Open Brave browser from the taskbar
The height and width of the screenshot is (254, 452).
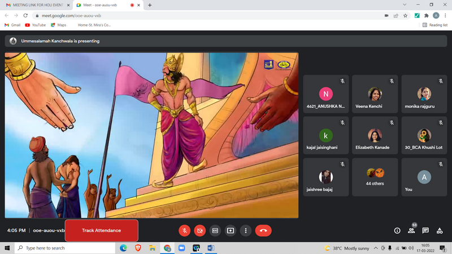138,248
